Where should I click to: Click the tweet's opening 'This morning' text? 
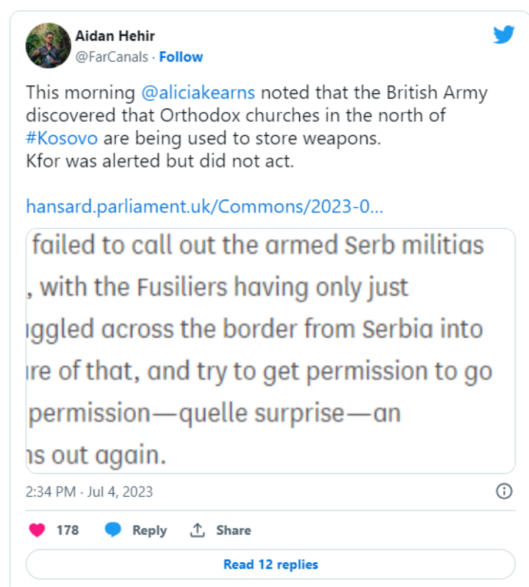[x=81, y=93]
